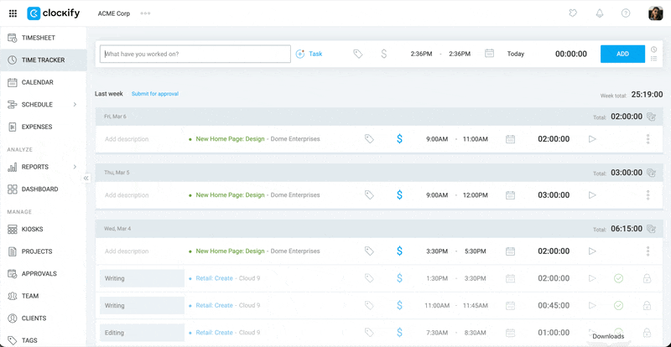Open the date picker beside Today
The width and height of the screenshot is (671, 347).
tap(489, 54)
